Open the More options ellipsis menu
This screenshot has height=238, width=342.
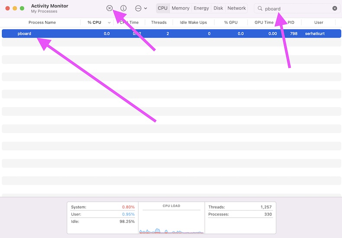coord(138,8)
